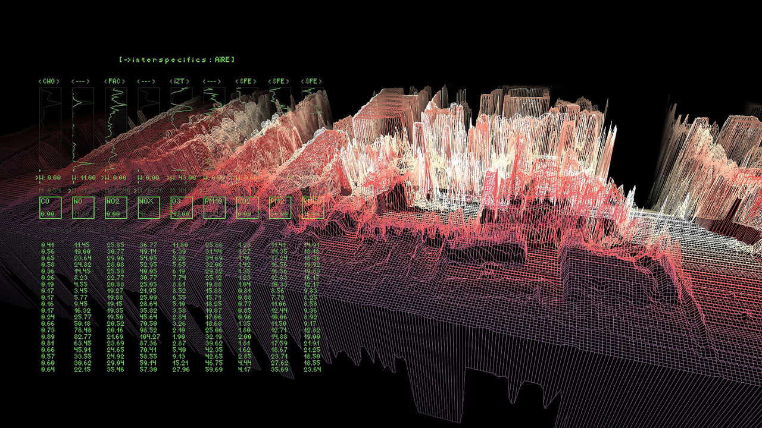Image resolution: width=762 pixels, height=428 pixels.
Task: Toggle the NOX pollutant box
Action: point(149,207)
